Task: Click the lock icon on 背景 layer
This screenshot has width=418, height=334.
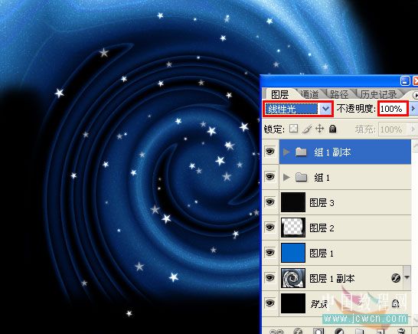Action: point(395,303)
